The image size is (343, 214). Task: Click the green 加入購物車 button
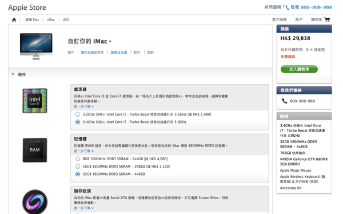[x=299, y=69]
